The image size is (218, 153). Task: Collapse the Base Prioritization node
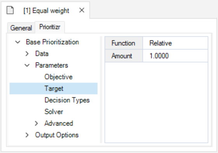(x=17, y=42)
